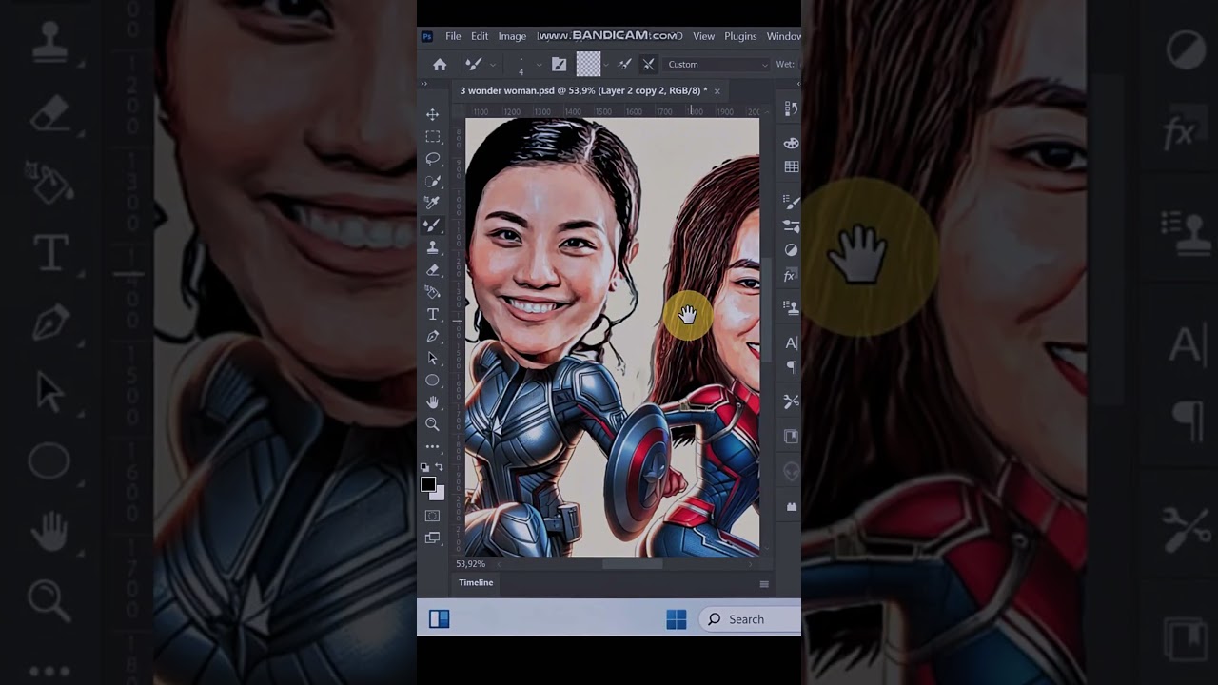The width and height of the screenshot is (1218, 685).
Task: Select the Quick Selection tool
Action: tap(432, 181)
